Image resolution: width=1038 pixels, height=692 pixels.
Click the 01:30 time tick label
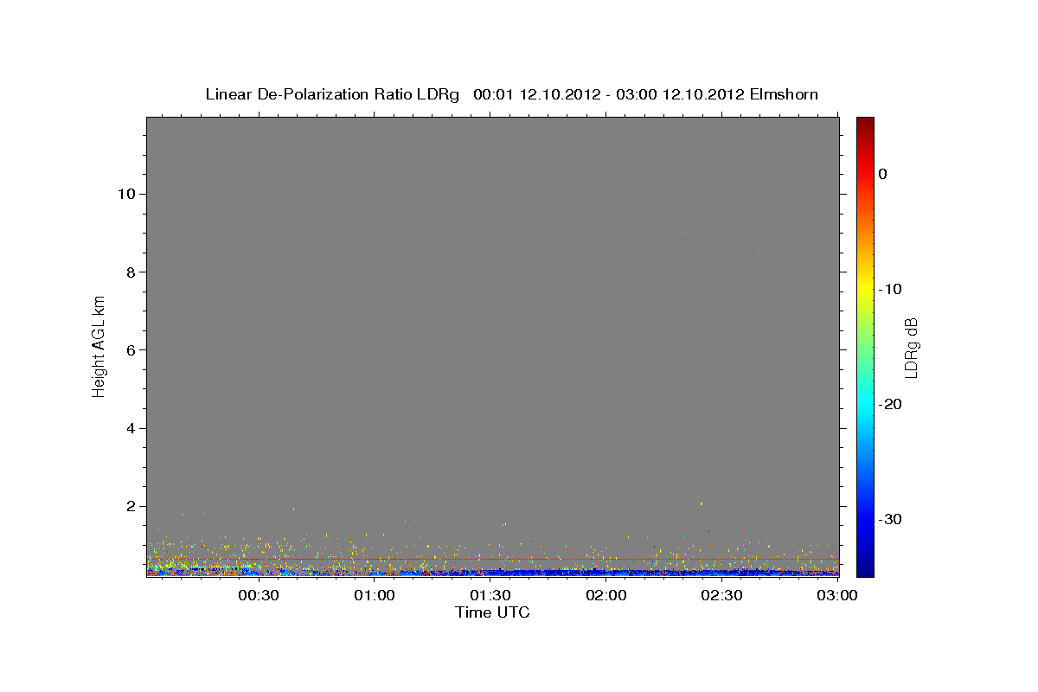point(490,596)
